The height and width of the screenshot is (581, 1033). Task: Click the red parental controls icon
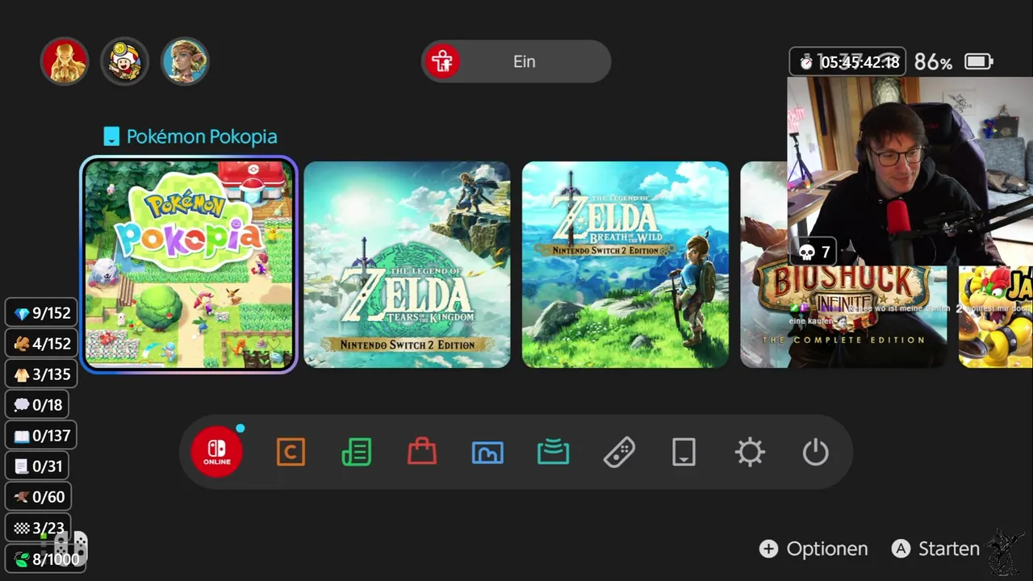(442, 61)
